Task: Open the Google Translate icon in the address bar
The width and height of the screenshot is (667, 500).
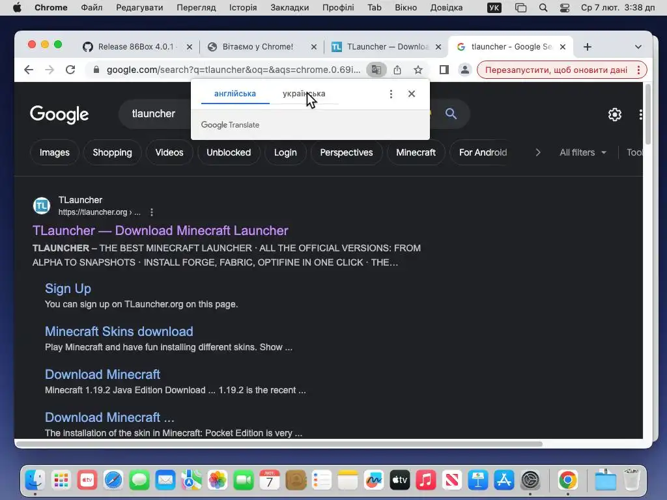Action: (376, 70)
